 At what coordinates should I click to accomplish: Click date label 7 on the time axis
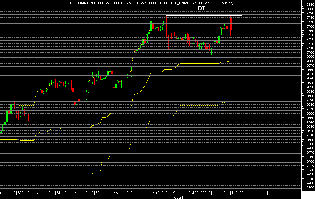click(x=269, y=193)
